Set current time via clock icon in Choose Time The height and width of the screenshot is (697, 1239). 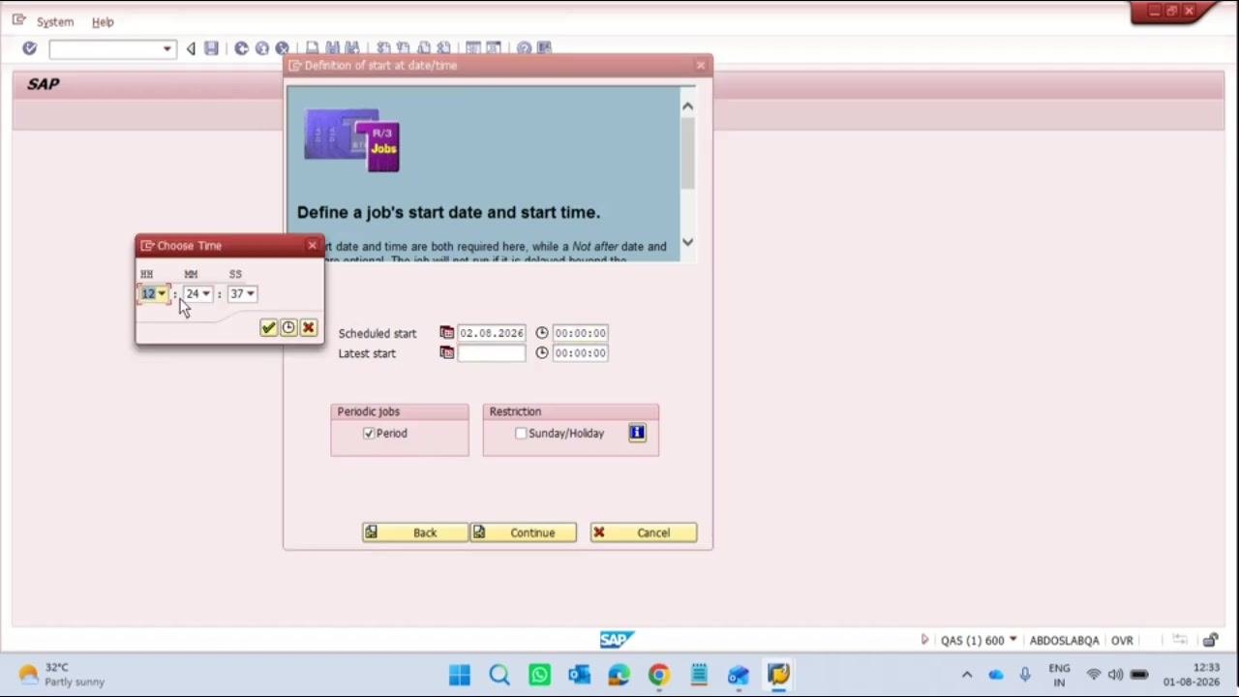point(288,328)
